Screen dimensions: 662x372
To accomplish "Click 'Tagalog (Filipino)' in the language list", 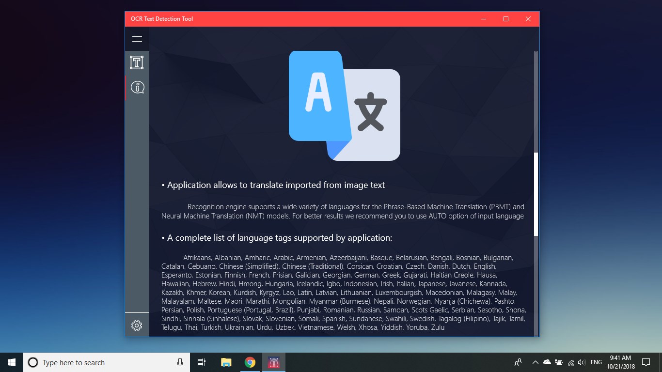I will pos(465,319).
